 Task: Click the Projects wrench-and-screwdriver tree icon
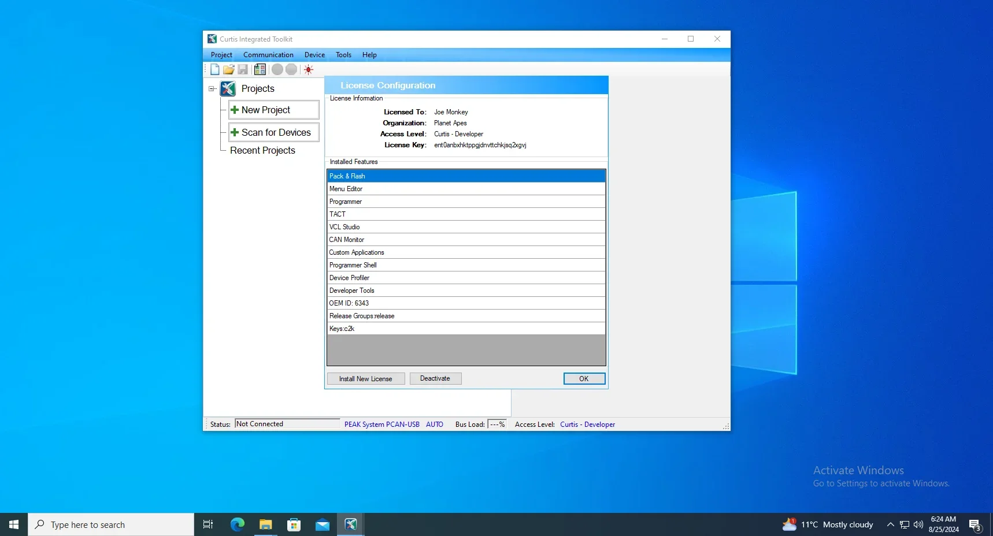228,89
